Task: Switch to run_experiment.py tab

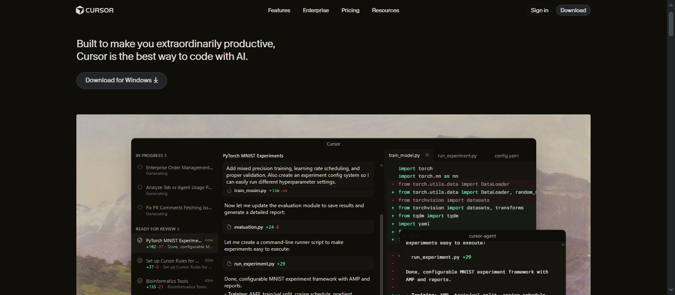Action: click(457, 156)
